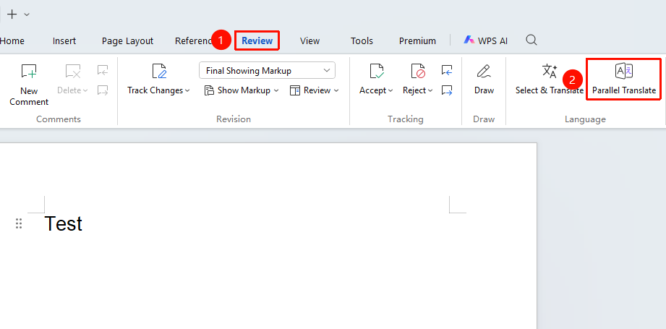Expand the Track Changes dropdown

(x=187, y=90)
